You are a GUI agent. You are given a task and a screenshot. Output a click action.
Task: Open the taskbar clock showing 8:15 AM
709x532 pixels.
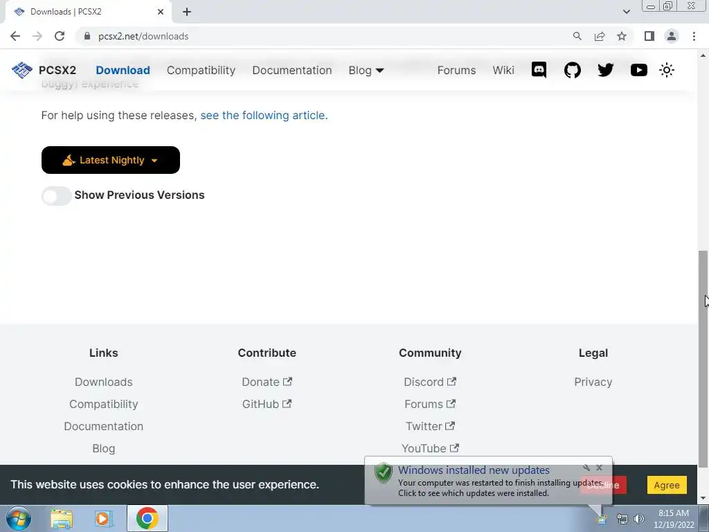tap(674, 519)
